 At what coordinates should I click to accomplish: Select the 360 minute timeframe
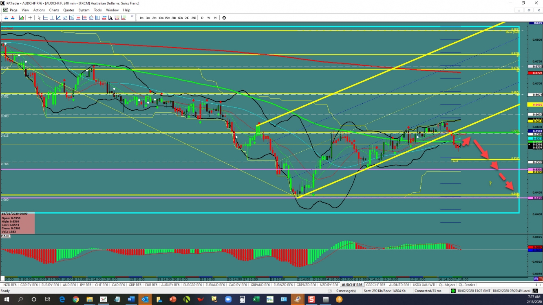coord(194,18)
